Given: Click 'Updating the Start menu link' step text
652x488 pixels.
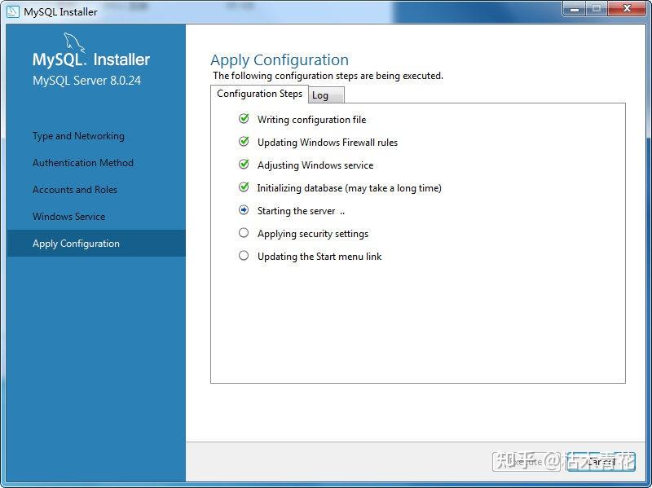Looking at the screenshot, I should coord(319,257).
